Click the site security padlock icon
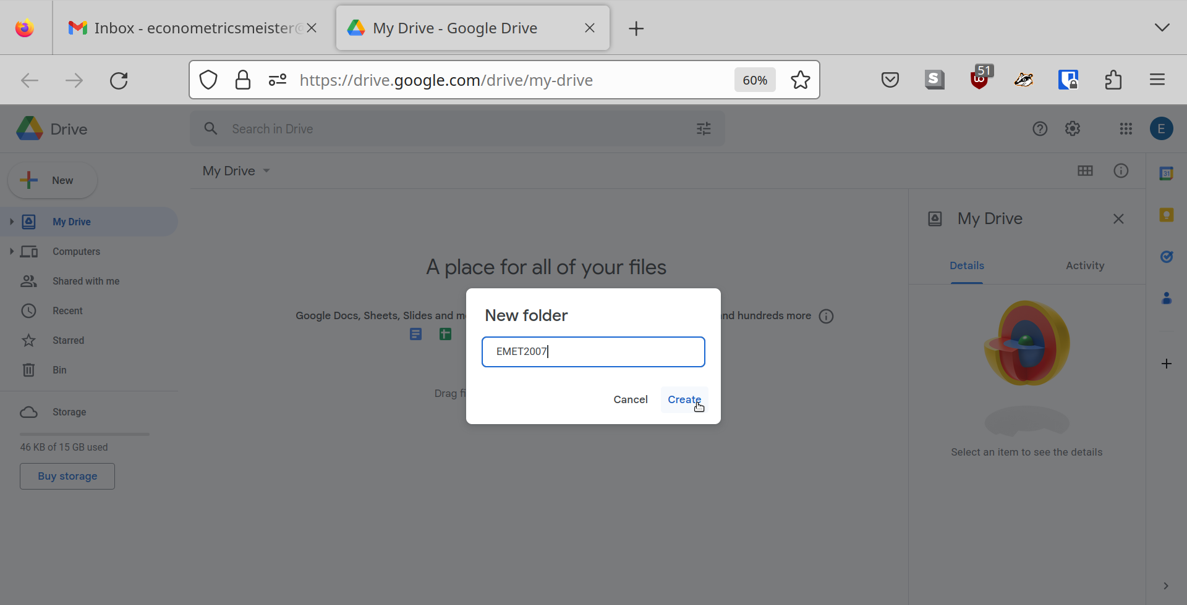The width and height of the screenshot is (1187, 605). click(x=243, y=80)
